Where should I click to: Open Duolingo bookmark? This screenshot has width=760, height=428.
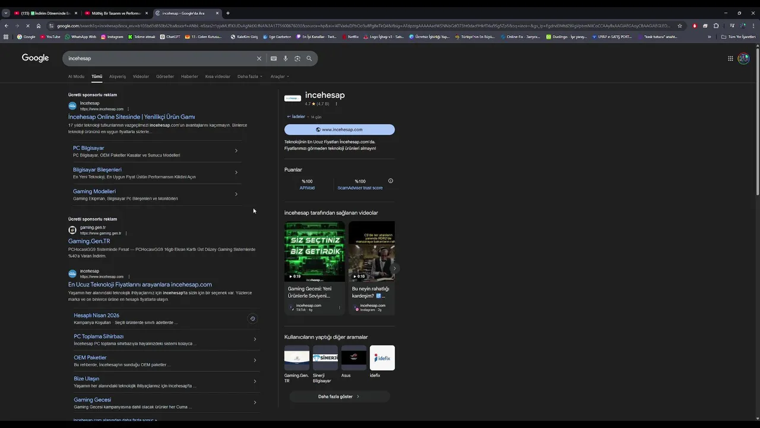pos(566,37)
